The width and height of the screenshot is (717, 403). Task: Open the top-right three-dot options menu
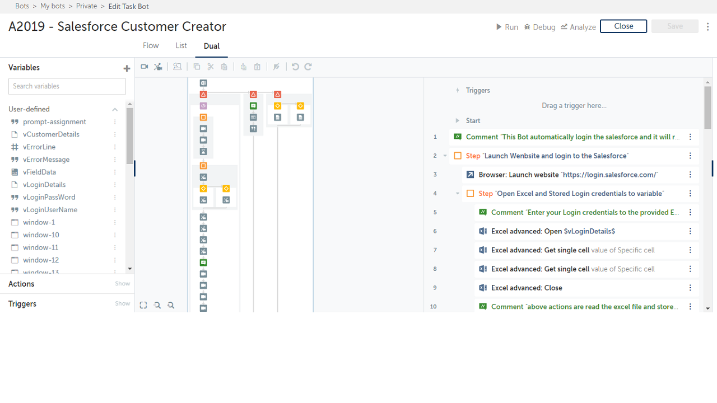pyautogui.click(x=708, y=27)
